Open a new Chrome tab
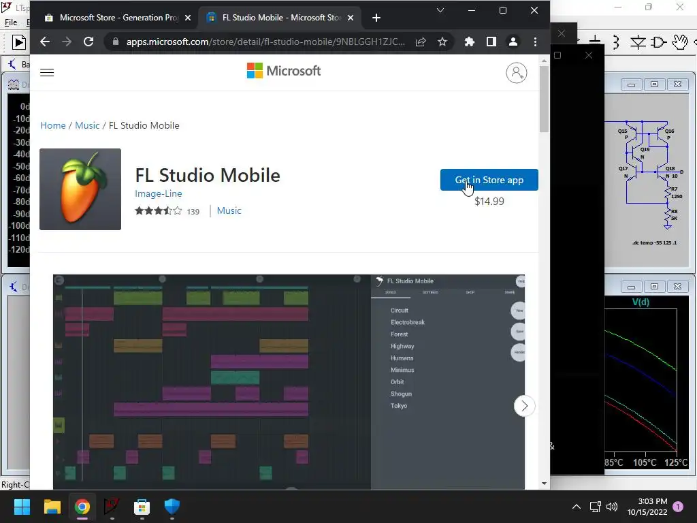 pyautogui.click(x=376, y=18)
